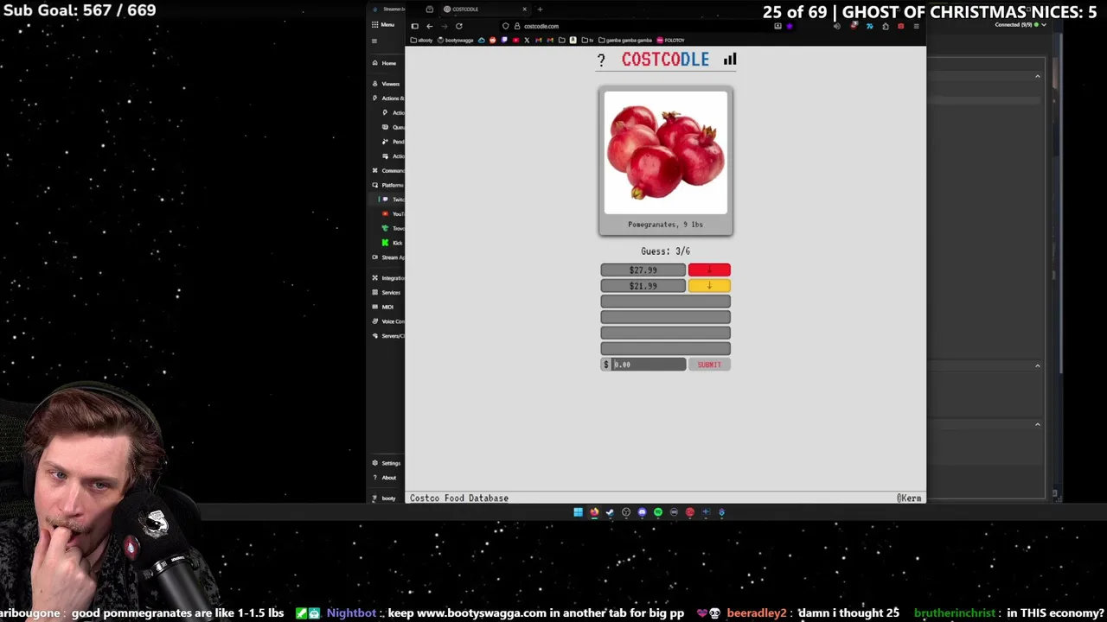Screen dimensions: 1107x622
Task: Open the FOLOTOY bookmark
Action: (670, 40)
